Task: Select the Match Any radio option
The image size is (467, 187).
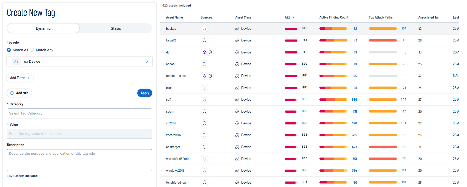Action: point(32,50)
